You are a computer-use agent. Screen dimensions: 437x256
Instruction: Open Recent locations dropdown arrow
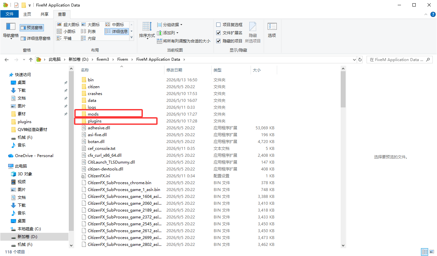(x=24, y=60)
